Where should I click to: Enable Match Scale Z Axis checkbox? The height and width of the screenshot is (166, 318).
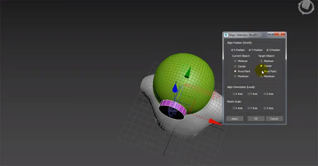tap(265, 108)
